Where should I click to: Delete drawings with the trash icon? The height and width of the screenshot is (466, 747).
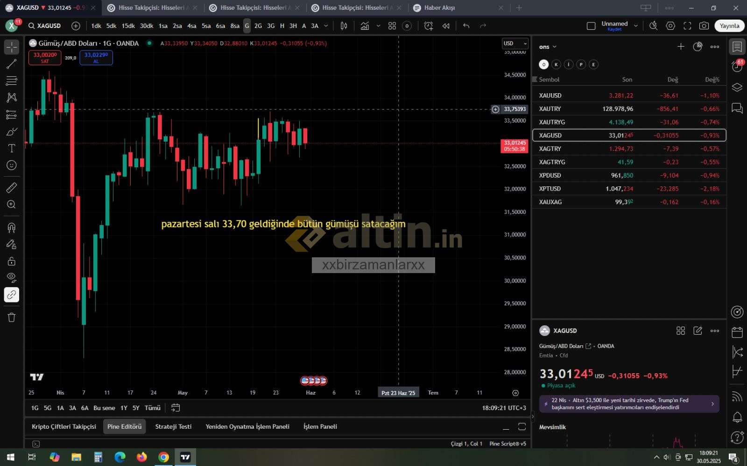(x=11, y=317)
